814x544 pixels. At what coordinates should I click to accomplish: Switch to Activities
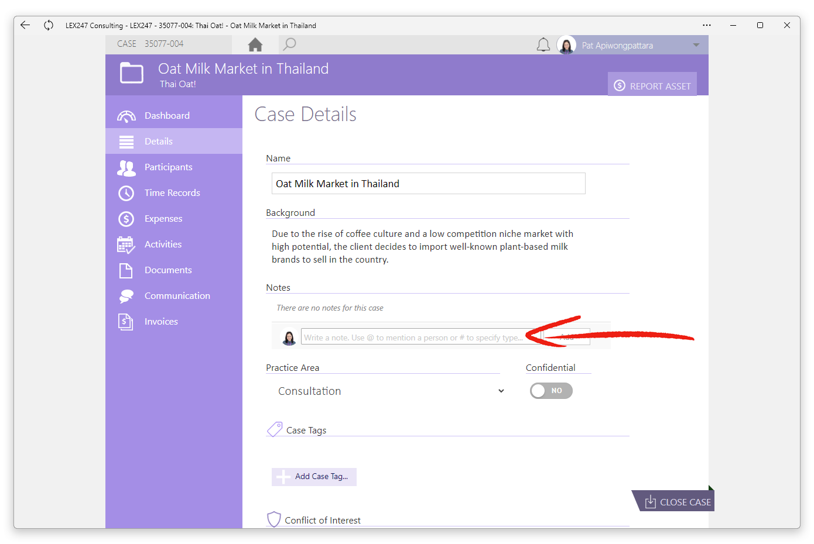[174, 244]
